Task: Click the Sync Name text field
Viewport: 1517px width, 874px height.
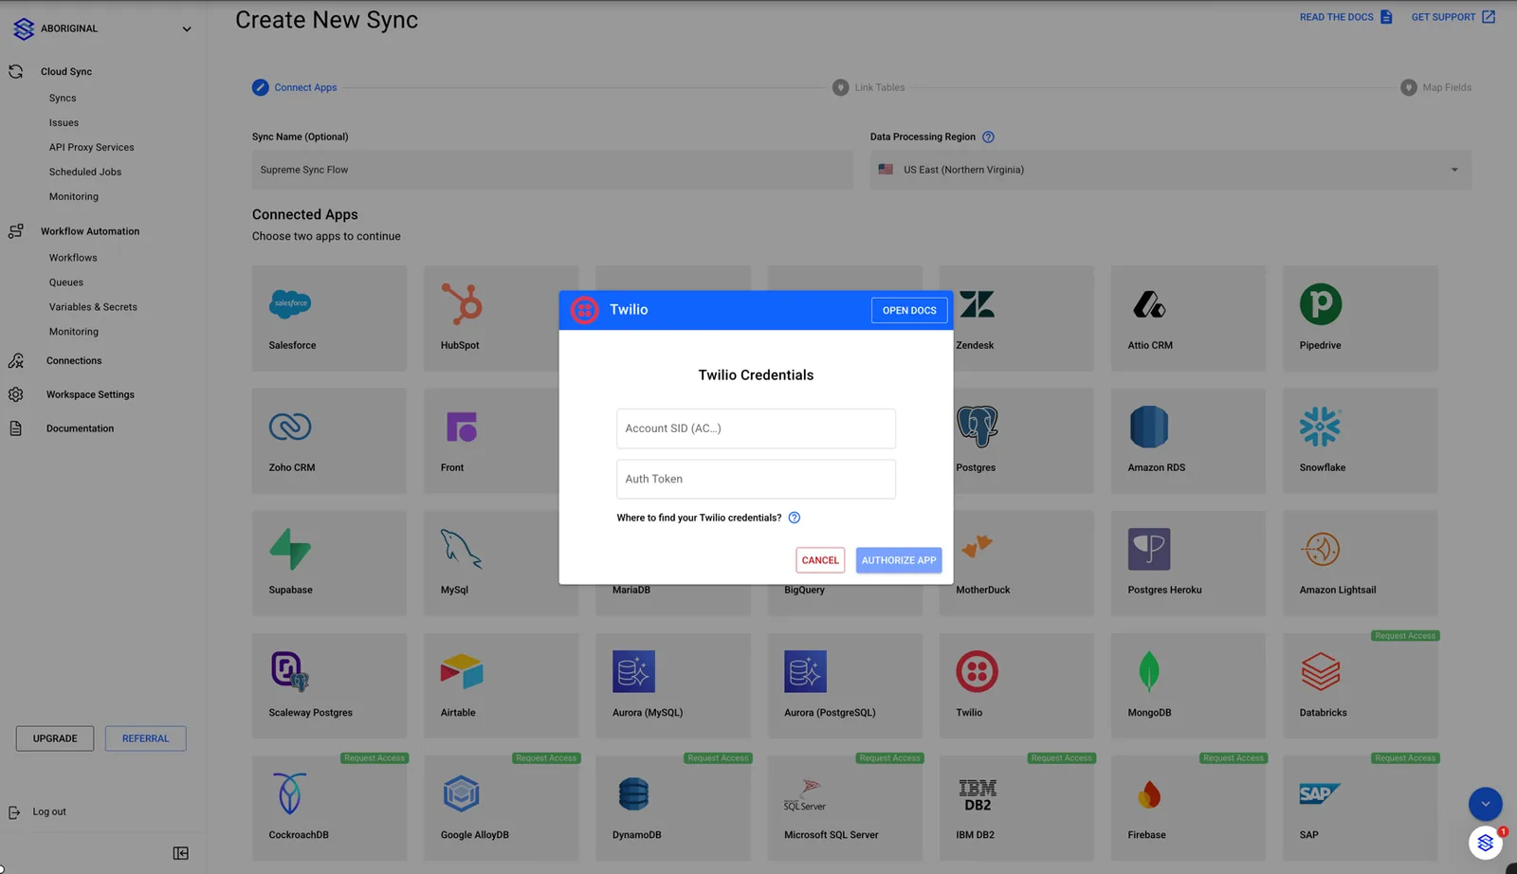Action: click(553, 170)
